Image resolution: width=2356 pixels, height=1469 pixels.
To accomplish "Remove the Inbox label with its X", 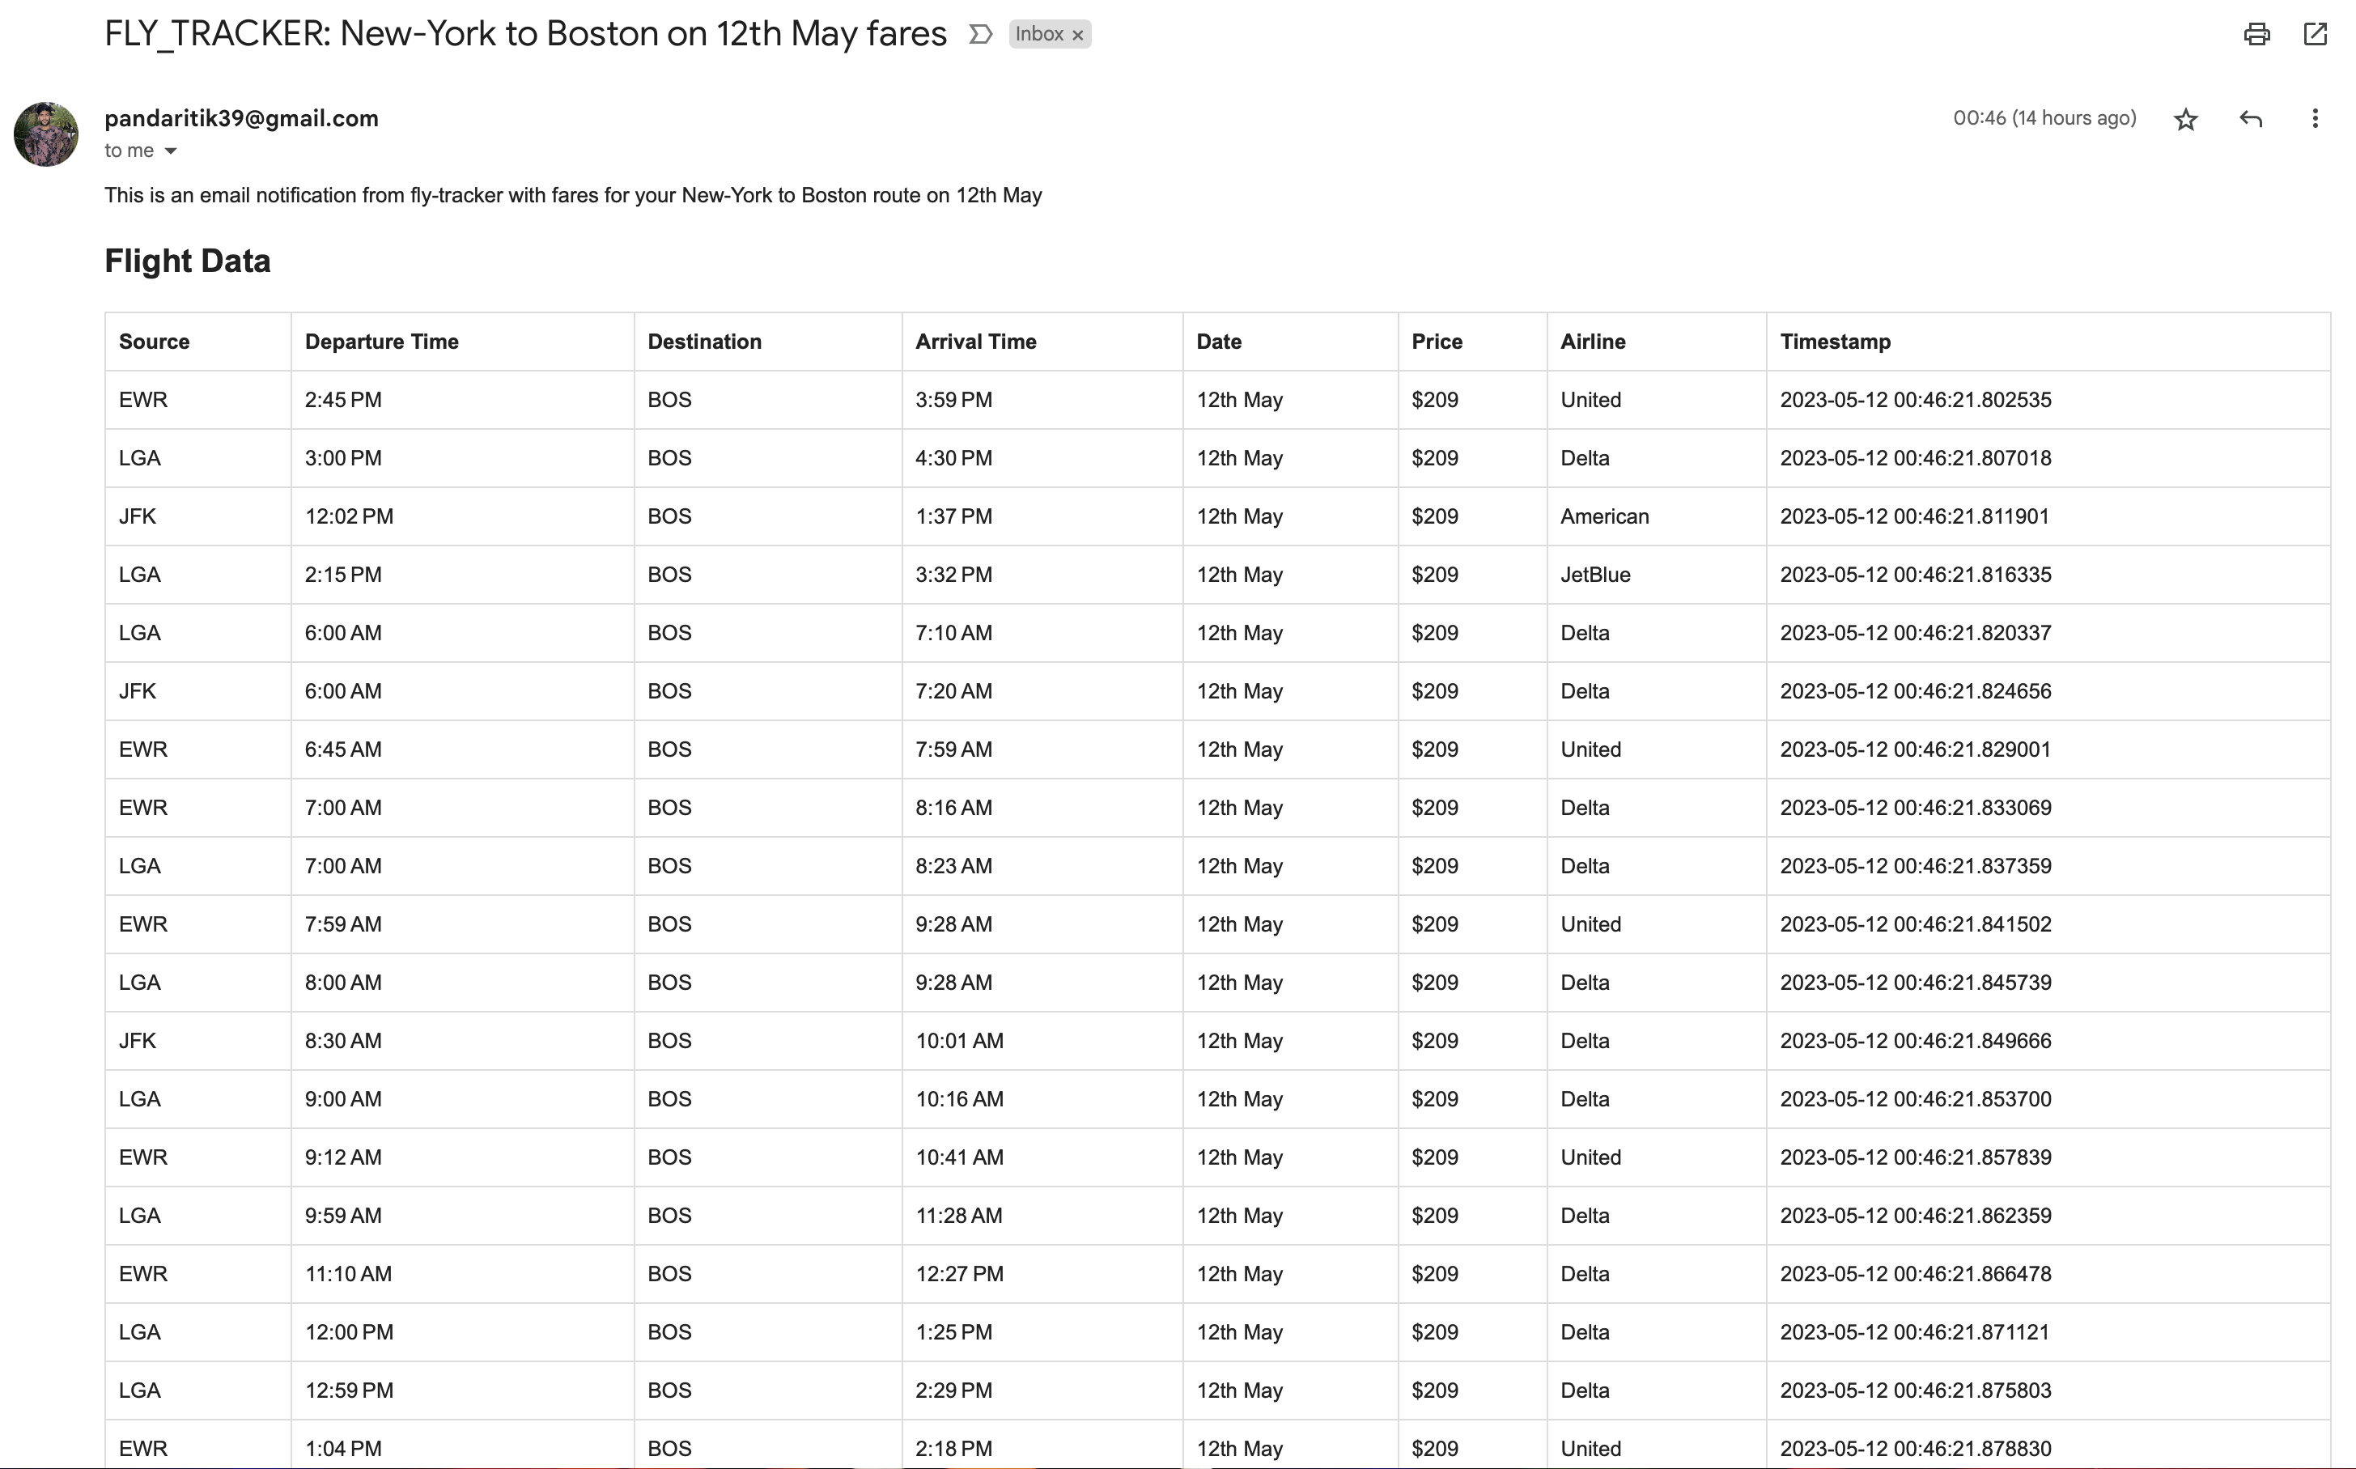I will 1077,35.
